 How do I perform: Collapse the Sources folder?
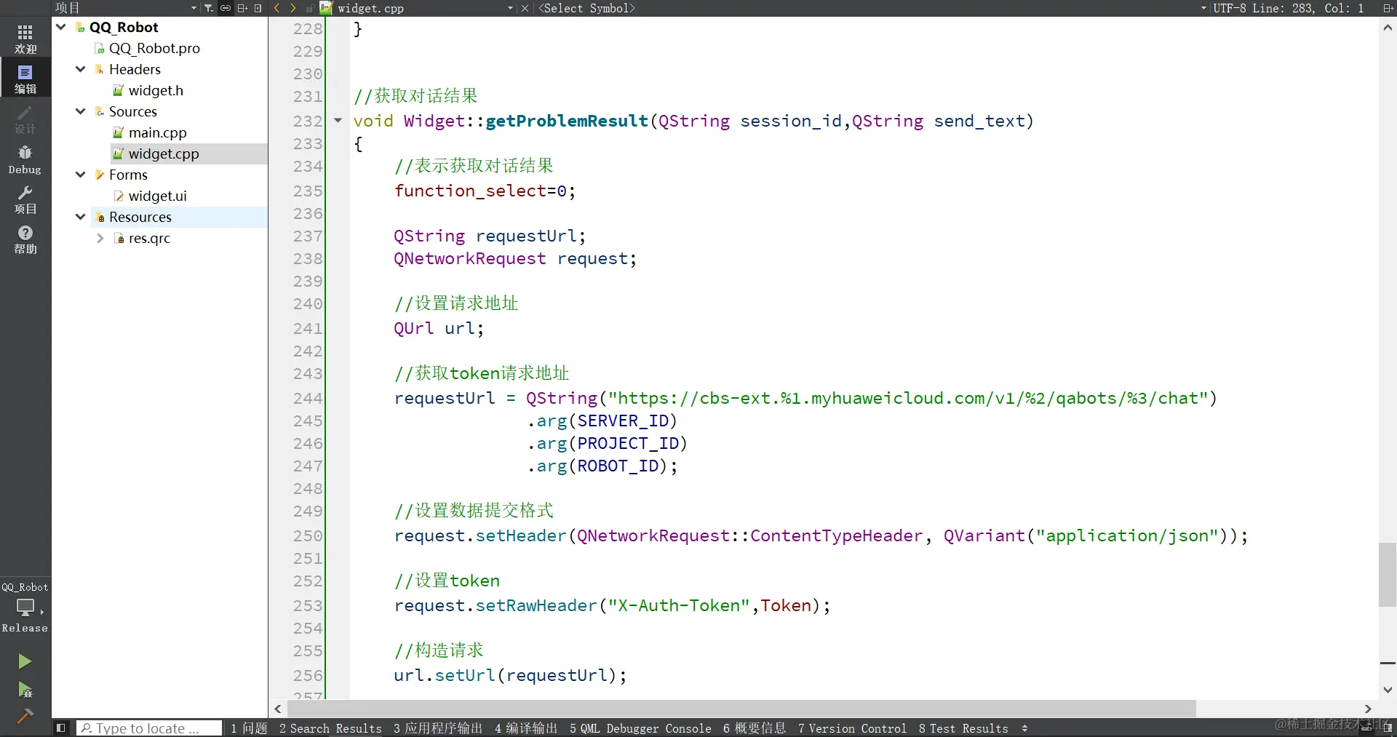(81, 111)
